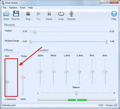Open Help using the blue question mark icon
The width and height of the screenshot is (120, 109).
click(114, 14)
